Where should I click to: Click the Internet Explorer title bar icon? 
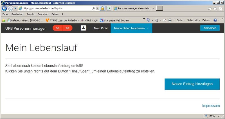tap(3, 3)
